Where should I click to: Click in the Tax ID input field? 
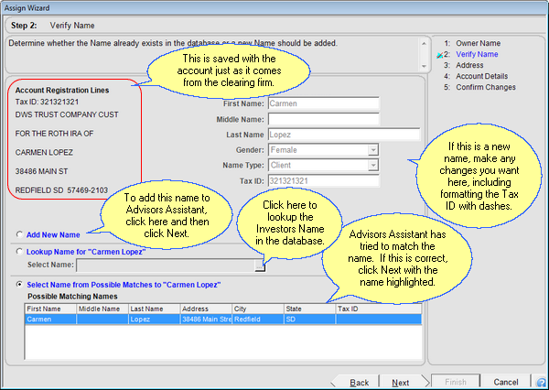323,181
